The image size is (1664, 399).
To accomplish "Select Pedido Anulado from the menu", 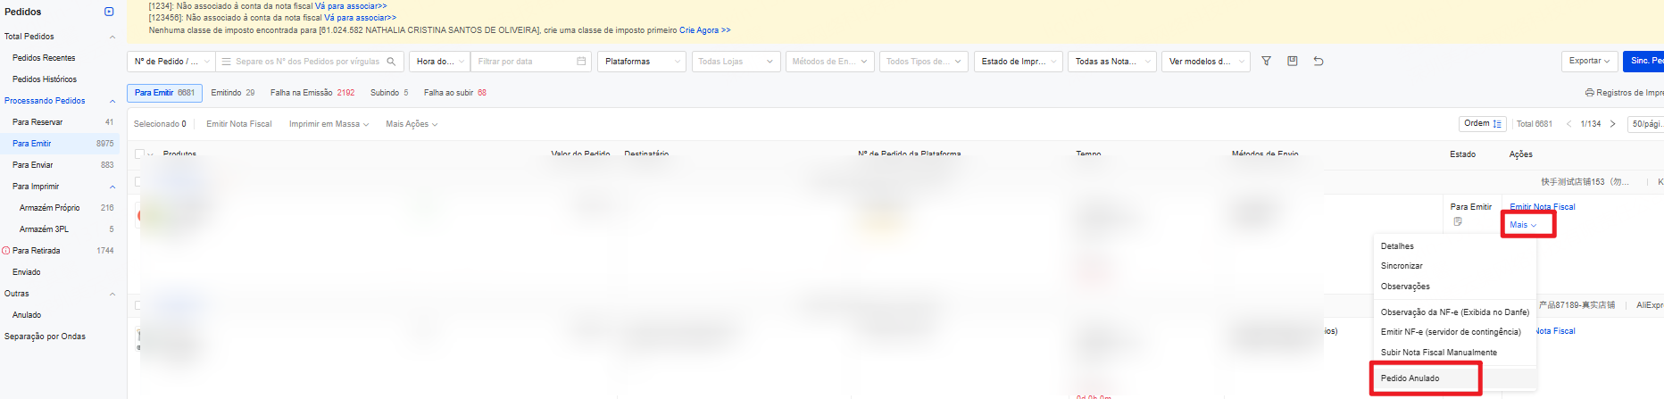I will [x=1410, y=378].
